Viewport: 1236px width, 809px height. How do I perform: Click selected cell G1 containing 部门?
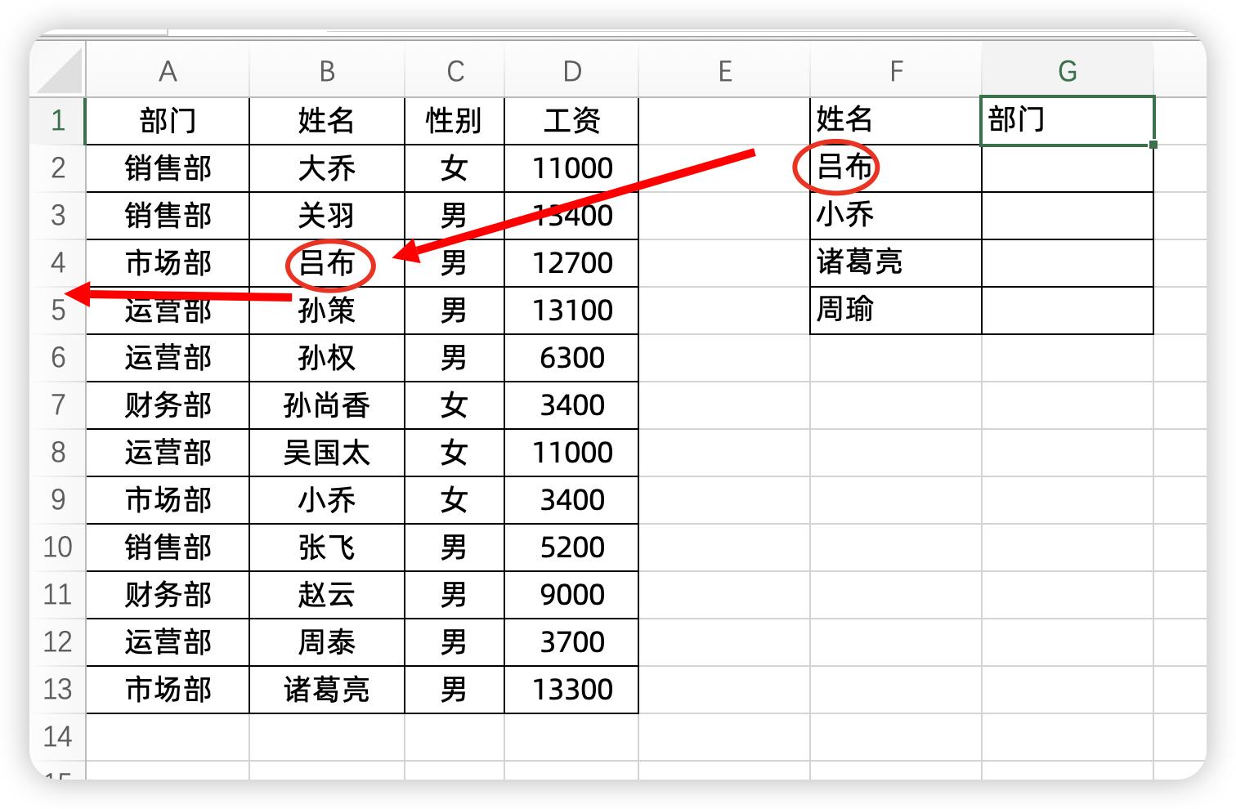tap(1068, 121)
